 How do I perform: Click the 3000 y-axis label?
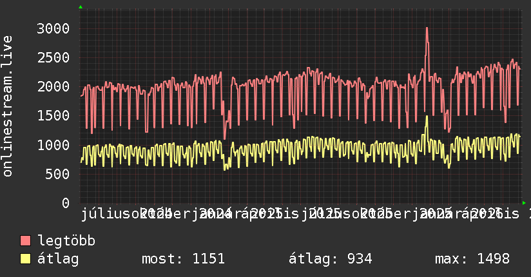coord(53,28)
